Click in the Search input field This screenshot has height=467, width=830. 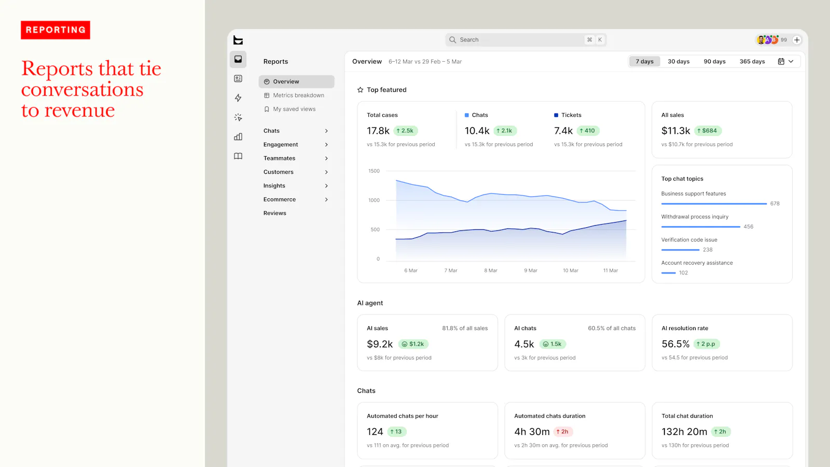point(525,40)
